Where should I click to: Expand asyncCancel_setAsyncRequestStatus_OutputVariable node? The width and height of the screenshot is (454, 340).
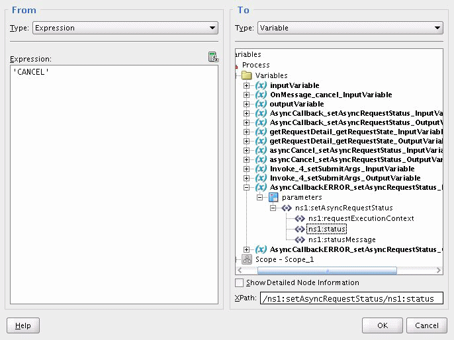tap(246, 159)
